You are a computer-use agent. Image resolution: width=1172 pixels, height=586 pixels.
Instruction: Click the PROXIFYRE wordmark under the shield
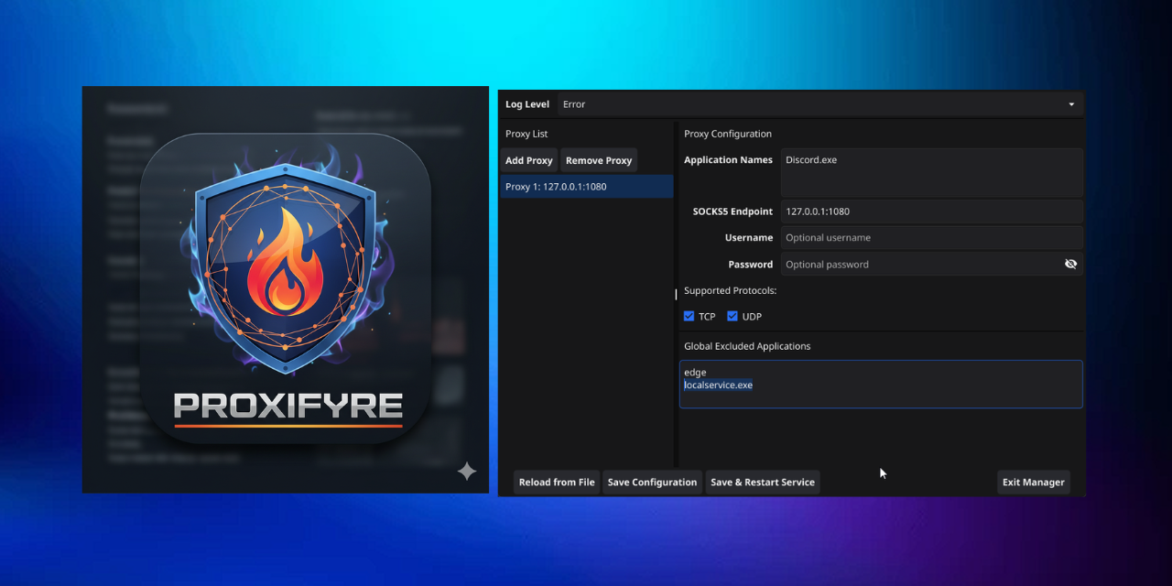[288, 406]
